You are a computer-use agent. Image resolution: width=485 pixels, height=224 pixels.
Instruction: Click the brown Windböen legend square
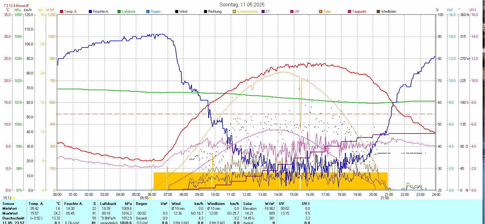(378, 12)
